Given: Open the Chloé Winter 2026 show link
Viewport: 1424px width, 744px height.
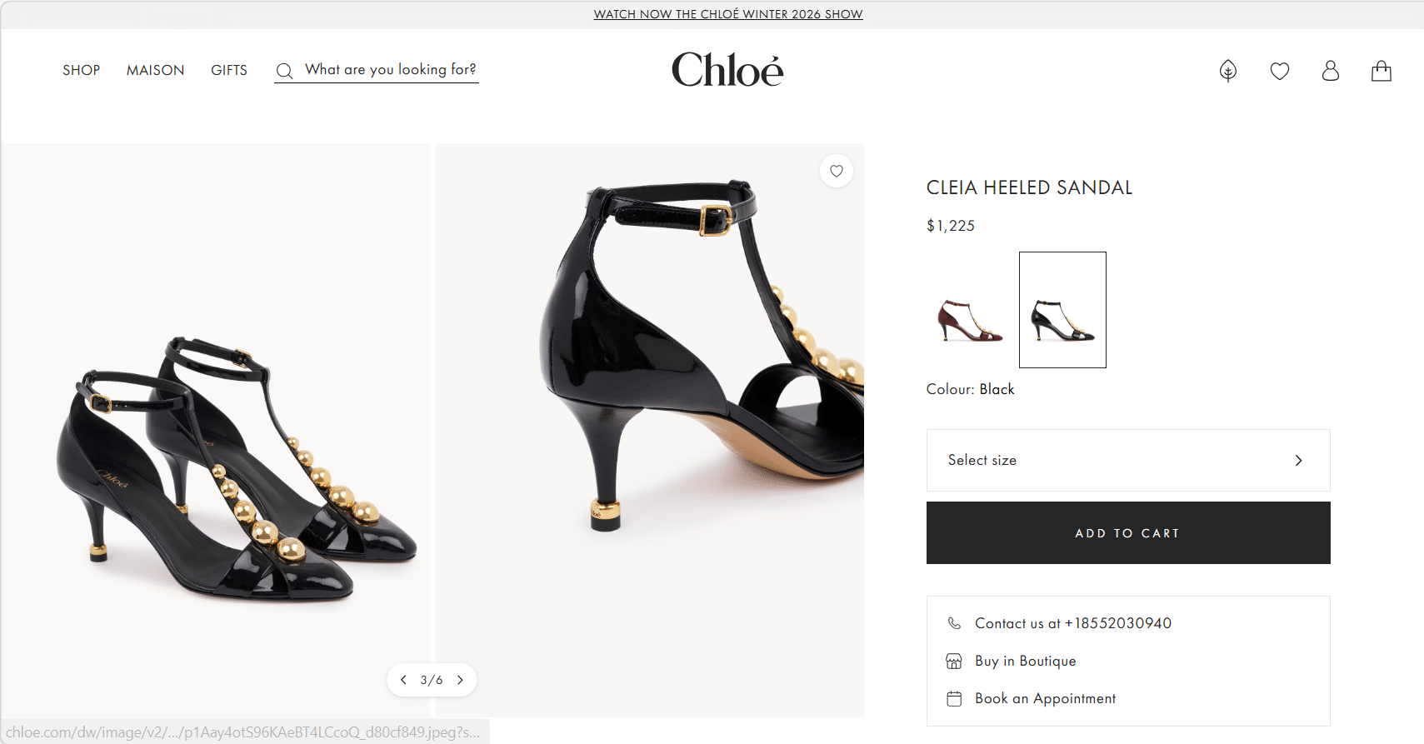Looking at the screenshot, I should [x=727, y=14].
